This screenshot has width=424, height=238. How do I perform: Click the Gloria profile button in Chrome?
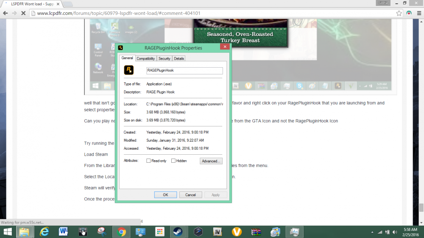click(x=383, y=3)
